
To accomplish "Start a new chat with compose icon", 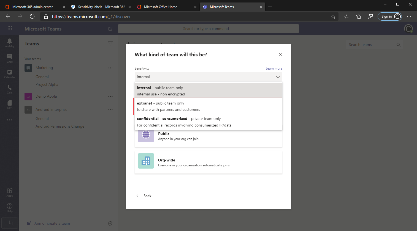I will [x=110, y=29].
